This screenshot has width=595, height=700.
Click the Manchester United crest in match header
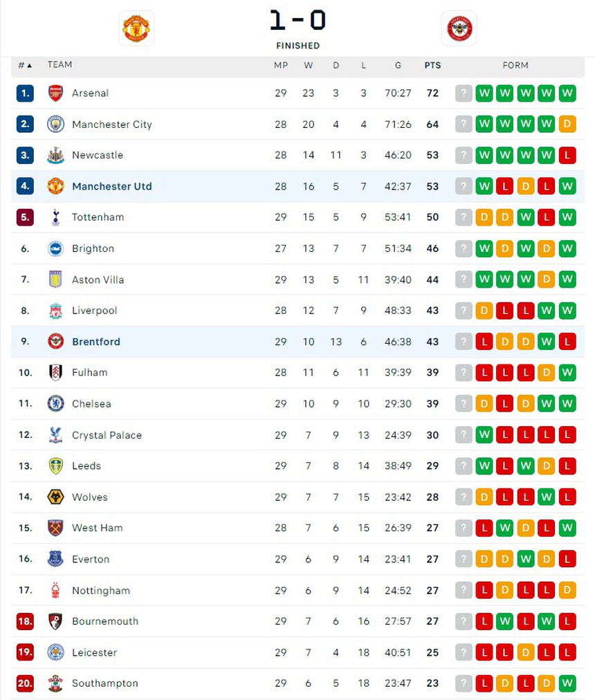[136, 28]
